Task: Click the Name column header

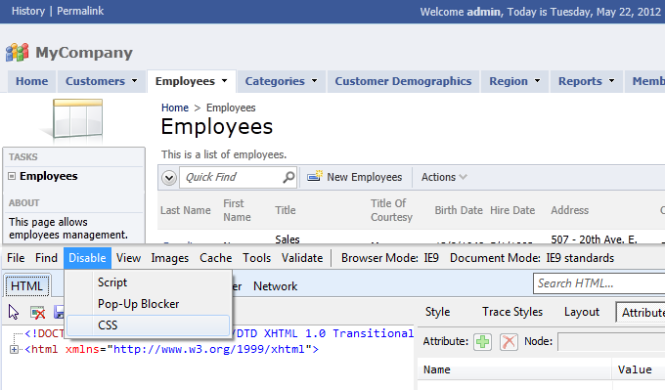Action: coord(514,369)
